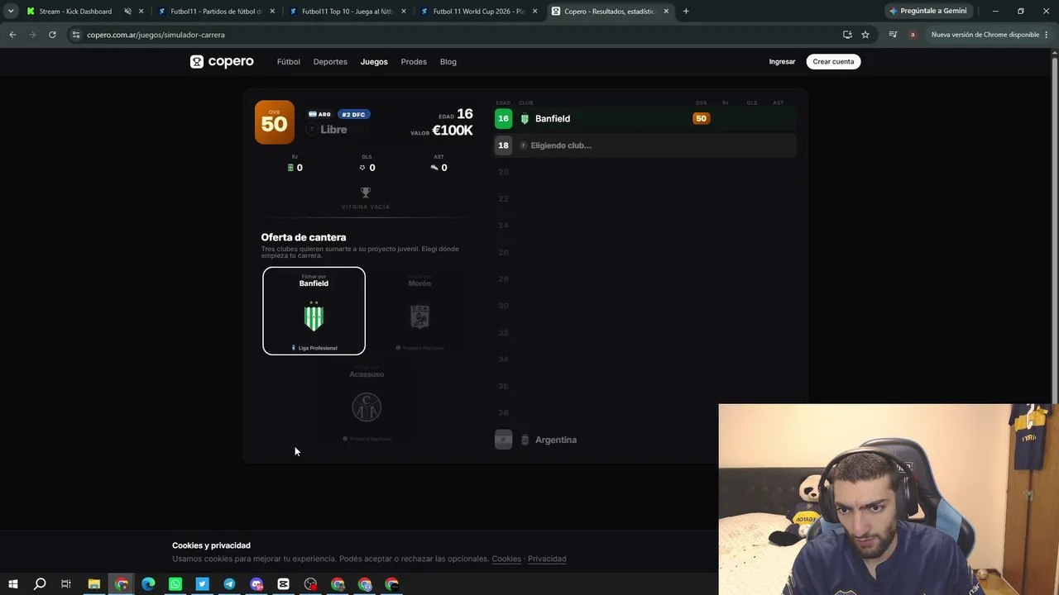
Task: Open File Explorer from the taskbar
Action: click(x=94, y=584)
